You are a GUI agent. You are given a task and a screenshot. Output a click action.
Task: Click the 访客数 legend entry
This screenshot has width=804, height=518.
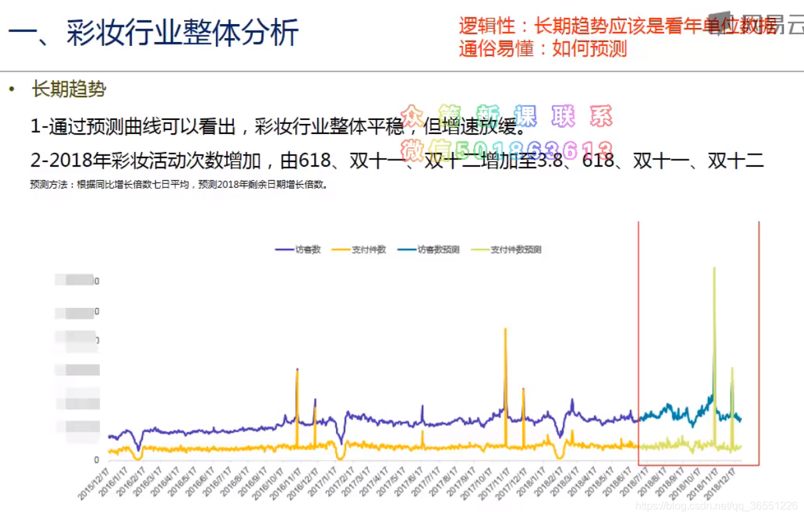coord(298,250)
